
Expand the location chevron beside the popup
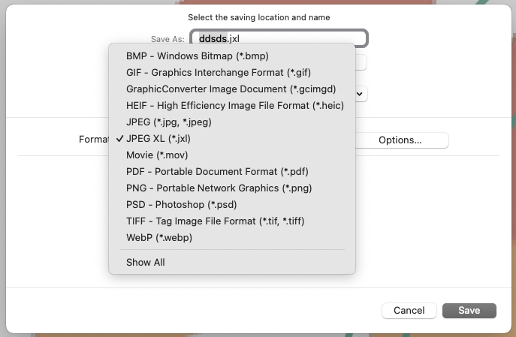(361, 93)
